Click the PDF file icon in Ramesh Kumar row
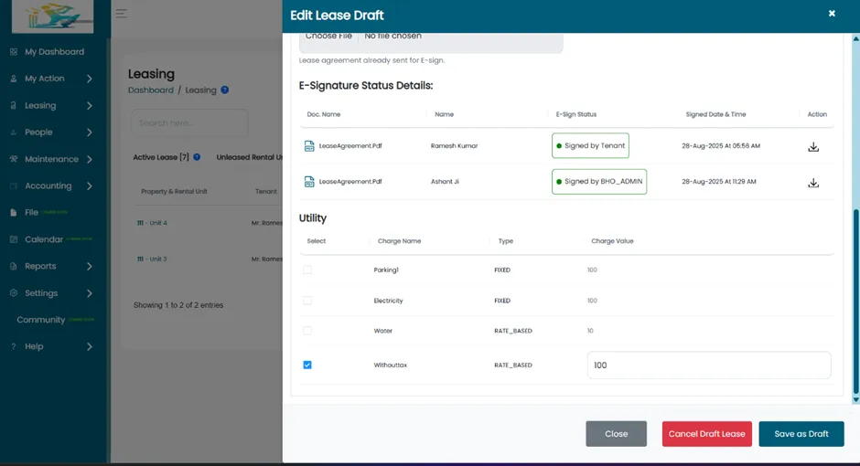The image size is (860, 466). click(x=309, y=145)
